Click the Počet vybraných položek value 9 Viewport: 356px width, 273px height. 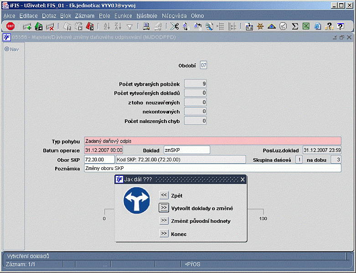pyautogui.click(x=195, y=83)
